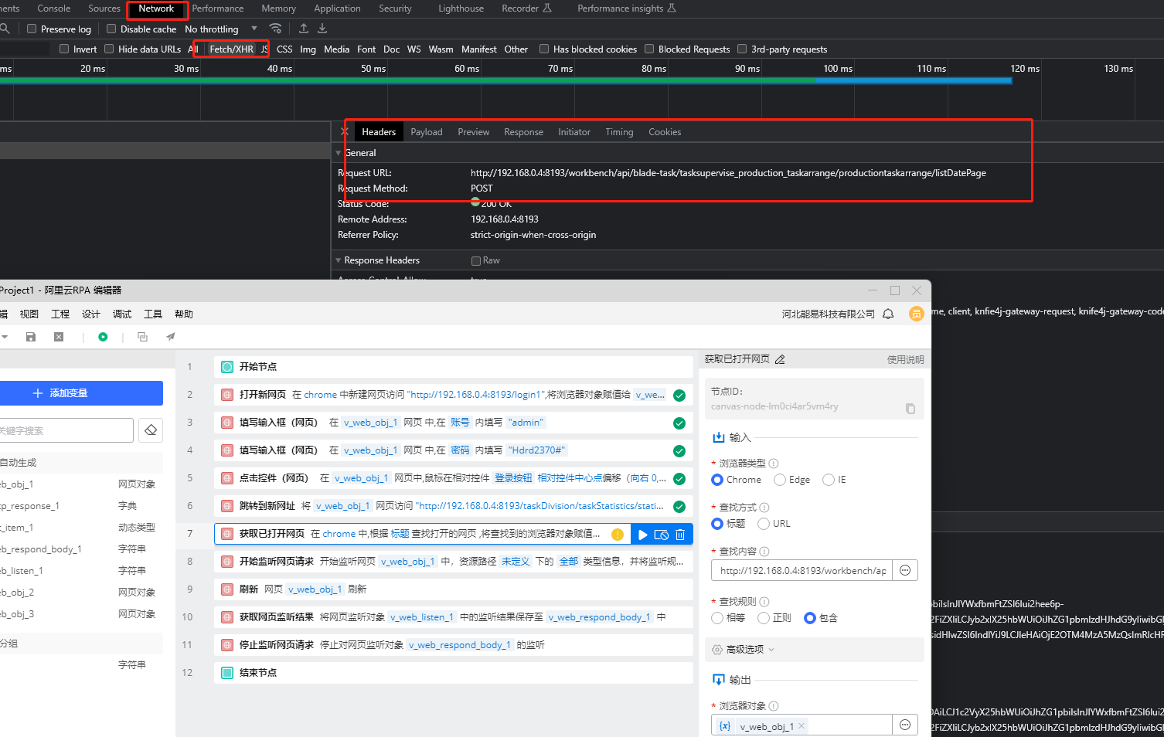
Task: Remove the v_web_obj_1 tag with its X
Action: coord(802,726)
